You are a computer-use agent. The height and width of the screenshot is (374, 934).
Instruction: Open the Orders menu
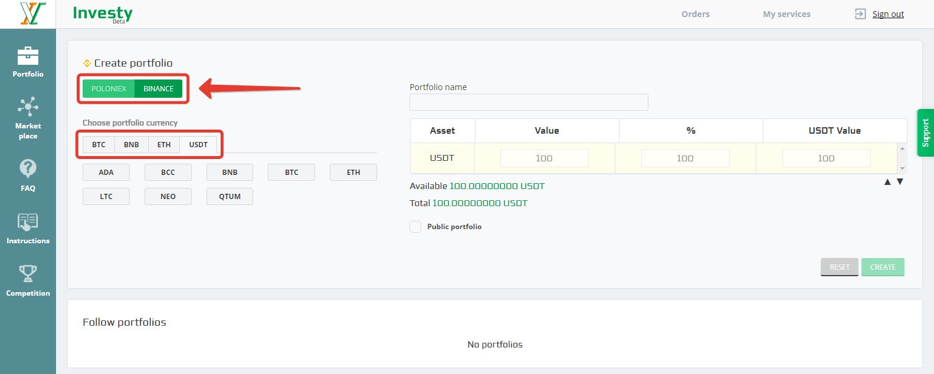pyautogui.click(x=696, y=14)
